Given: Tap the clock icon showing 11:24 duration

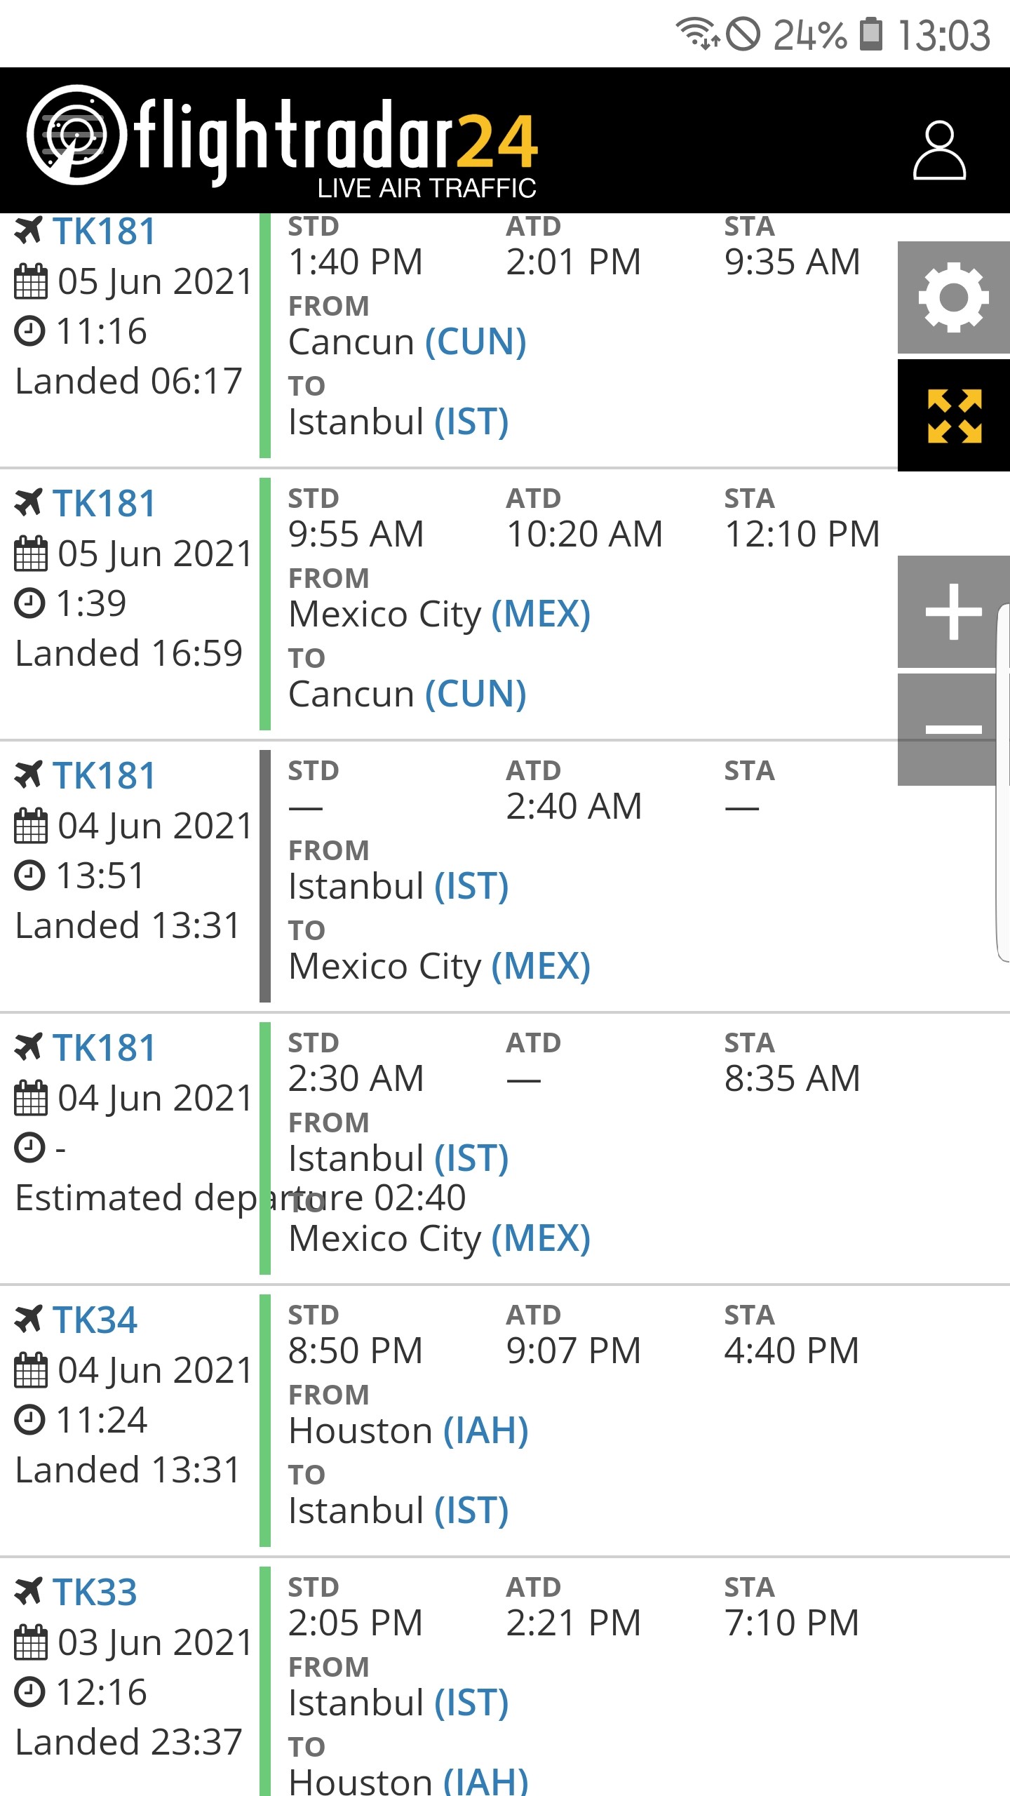Looking at the screenshot, I should (30, 1421).
